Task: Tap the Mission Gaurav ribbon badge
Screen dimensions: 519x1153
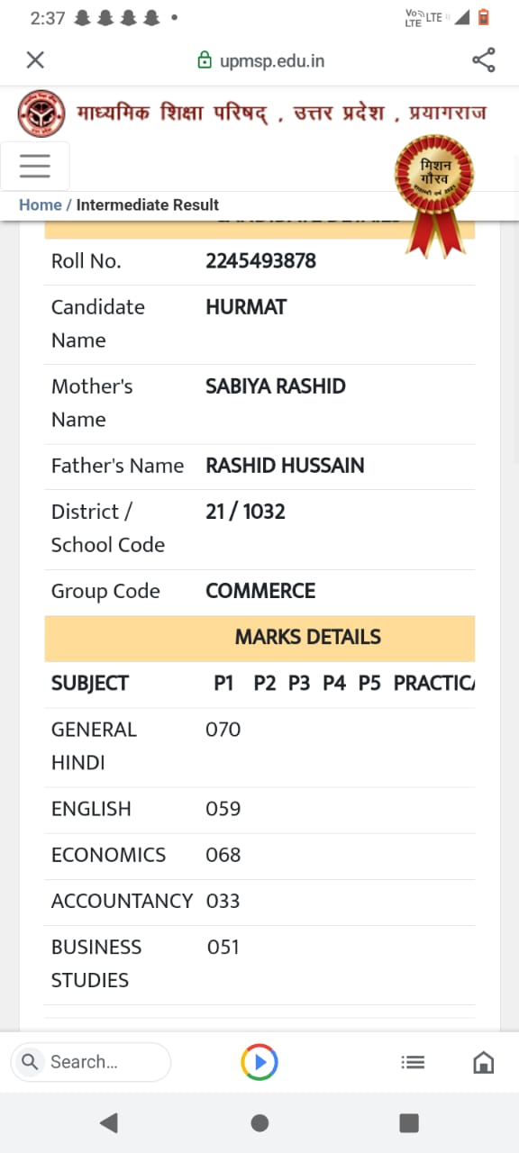Action: (433, 193)
